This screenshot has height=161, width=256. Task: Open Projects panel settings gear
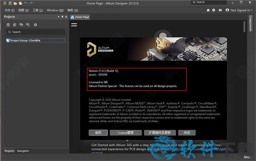[x=35, y=25]
